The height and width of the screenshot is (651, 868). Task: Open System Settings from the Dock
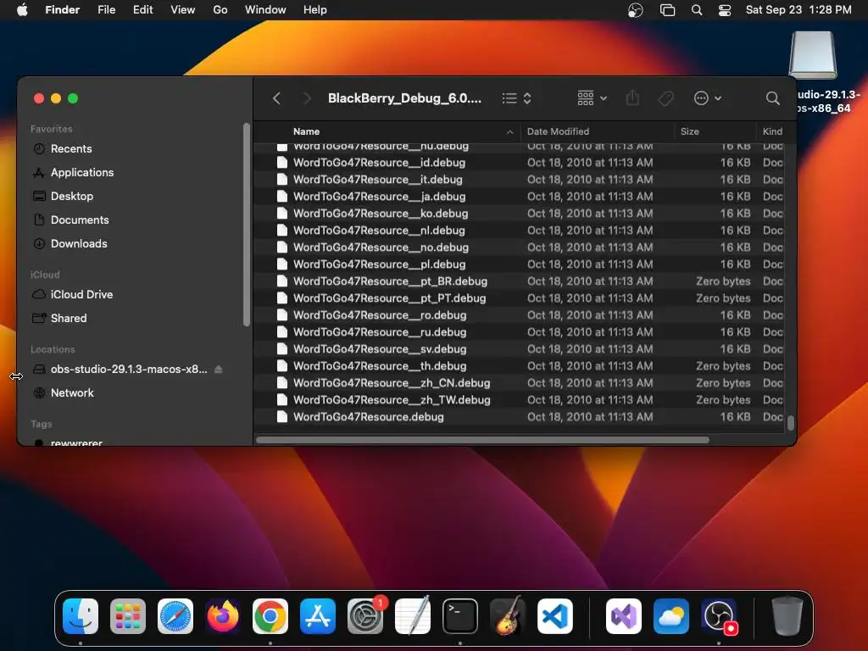pos(365,616)
